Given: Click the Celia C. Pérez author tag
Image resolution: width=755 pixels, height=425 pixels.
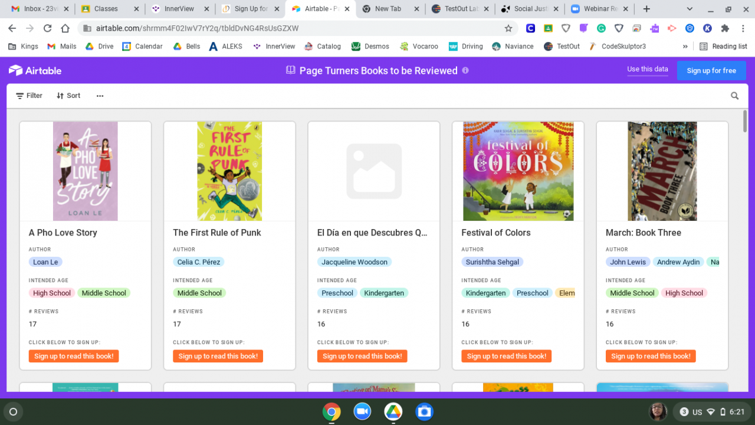Looking at the screenshot, I should [x=200, y=262].
